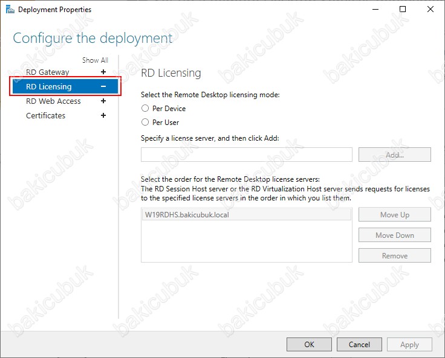Go to the Certificates page

coord(45,115)
